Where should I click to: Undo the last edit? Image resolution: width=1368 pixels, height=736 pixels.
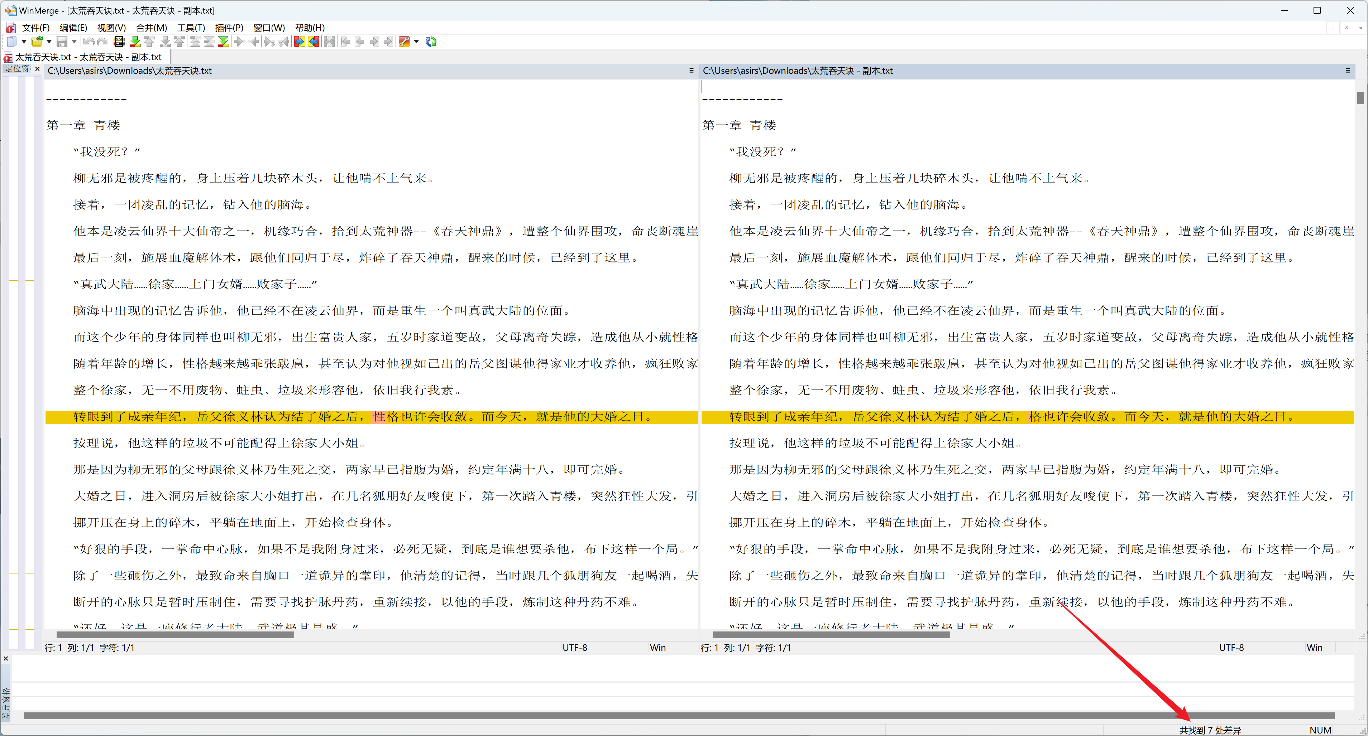click(89, 42)
